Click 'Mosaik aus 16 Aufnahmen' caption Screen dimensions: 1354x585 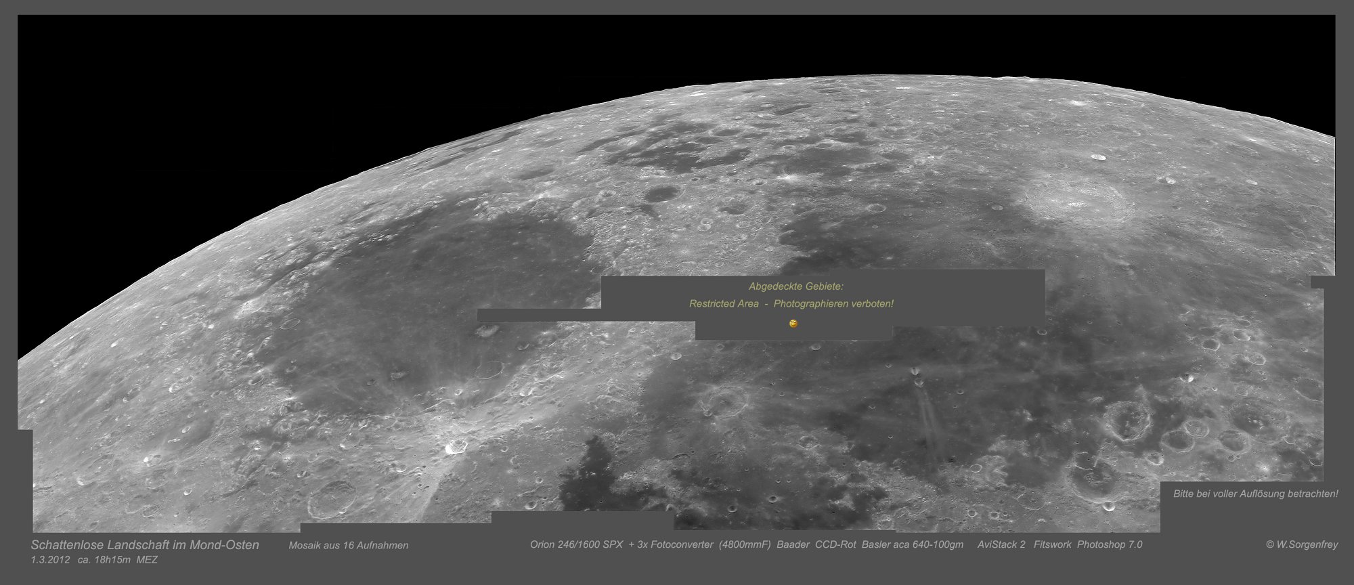(x=349, y=545)
